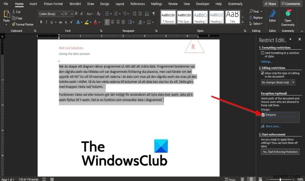Open Font dialog launcher

[101, 31]
